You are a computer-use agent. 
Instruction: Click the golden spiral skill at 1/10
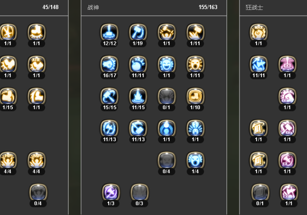195,97
